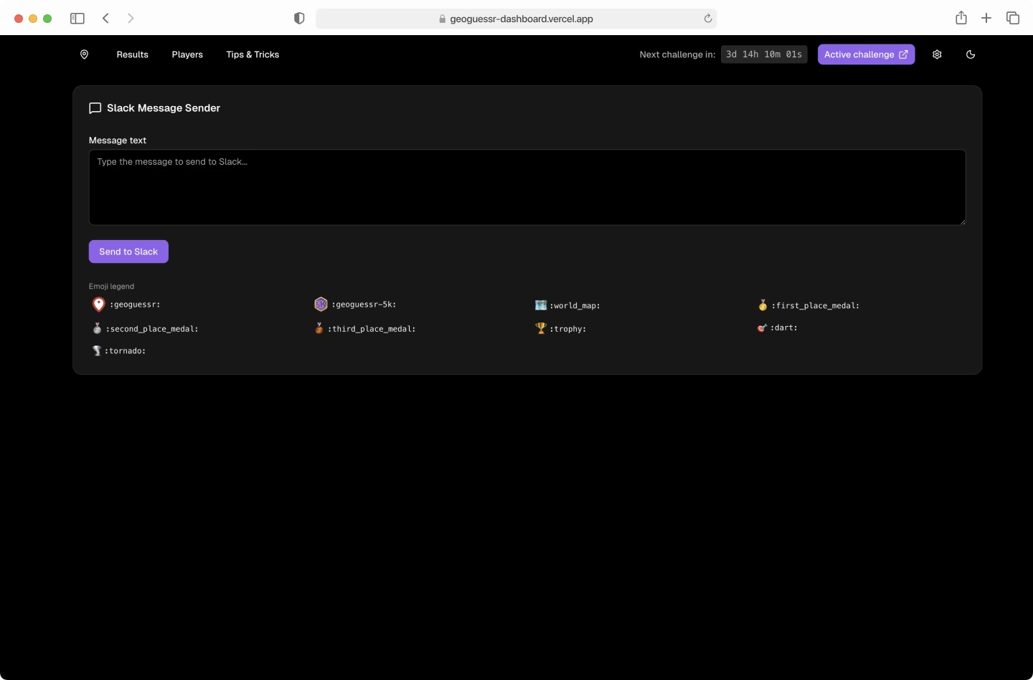Image resolution: width=1033 pixels, height=680 pixels.
Task: Click the speech-bubble icon beside Slack Message Sender
Action: (95, 108)
